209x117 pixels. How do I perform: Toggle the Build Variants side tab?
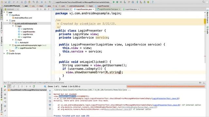1,94
